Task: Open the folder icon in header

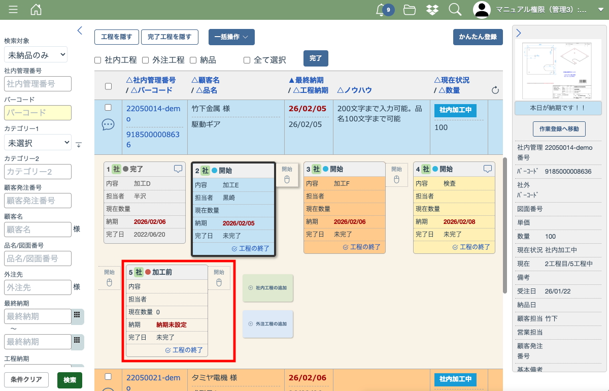Action: click(410, 10)
